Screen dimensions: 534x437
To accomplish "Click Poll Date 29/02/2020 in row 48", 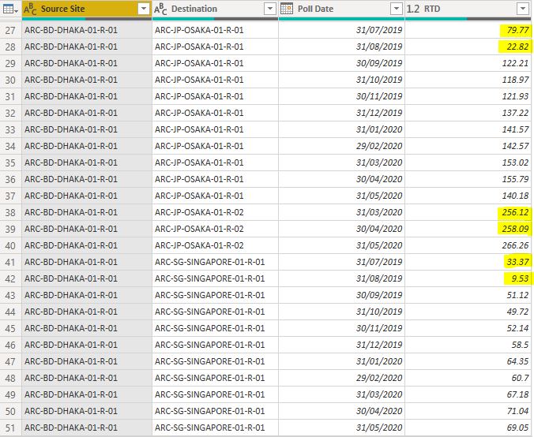I will coord(379,378).
